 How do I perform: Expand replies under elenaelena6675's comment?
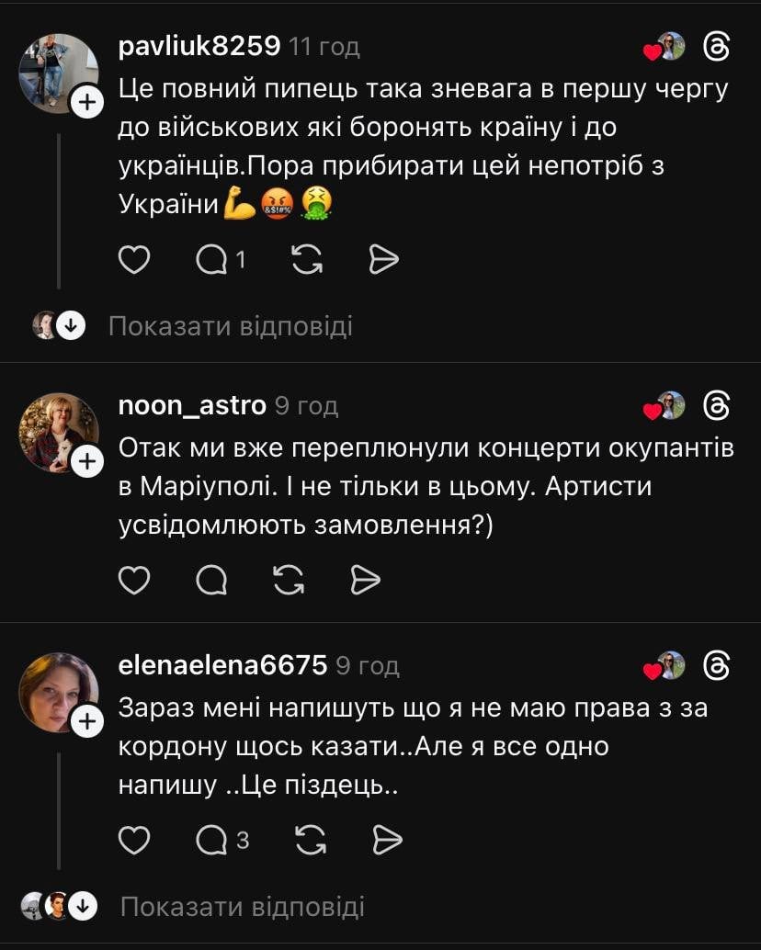click(x=242, y=907)
